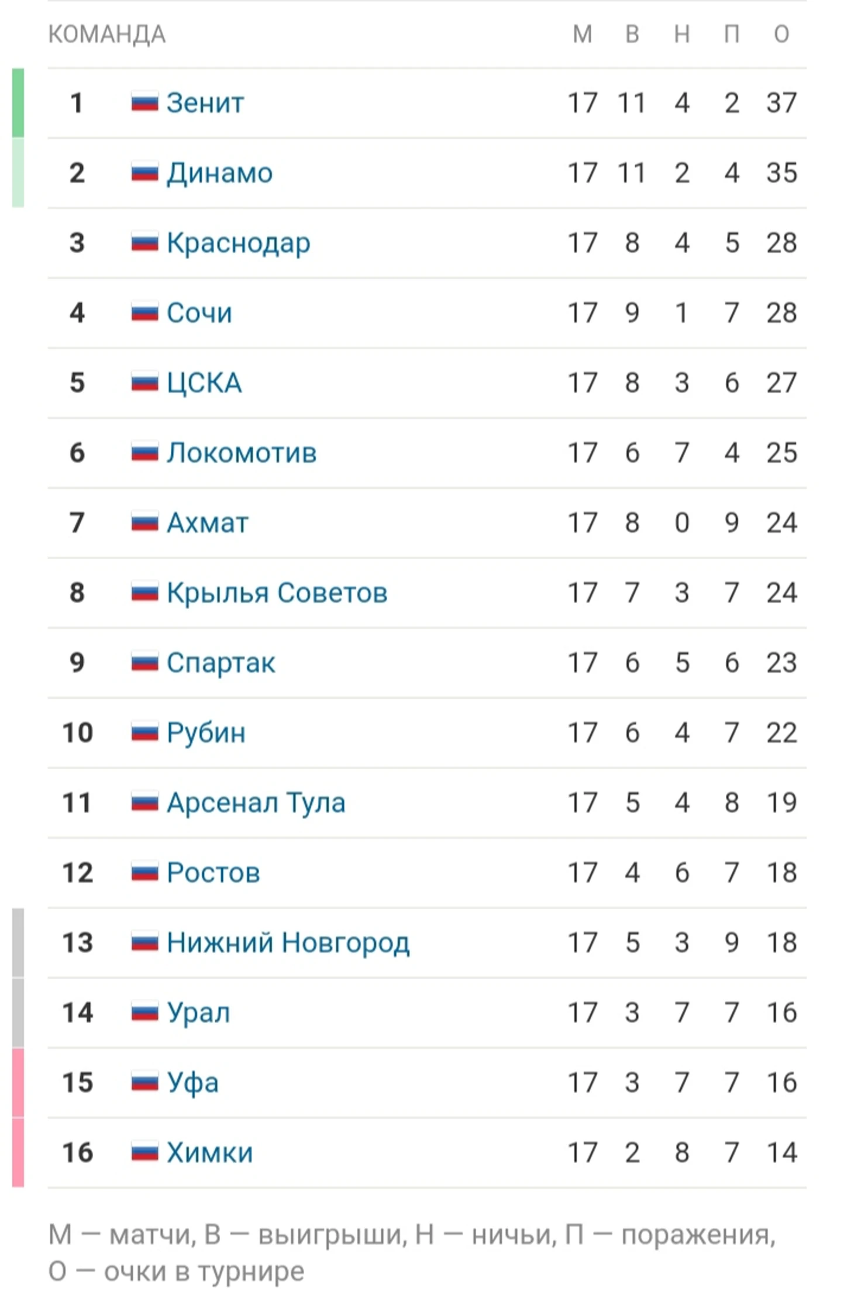The image size is (854, 1305).
Task: Click the flag icon beside Динамо
Action: (x=144, y=173)
